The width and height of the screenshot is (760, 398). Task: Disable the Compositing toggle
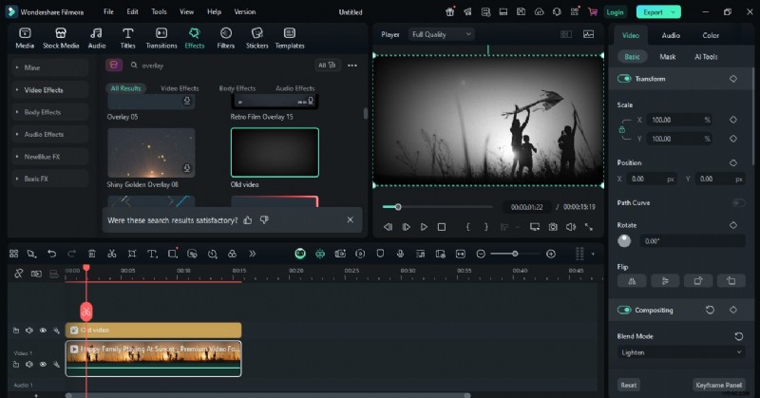[x=624, y=310]
